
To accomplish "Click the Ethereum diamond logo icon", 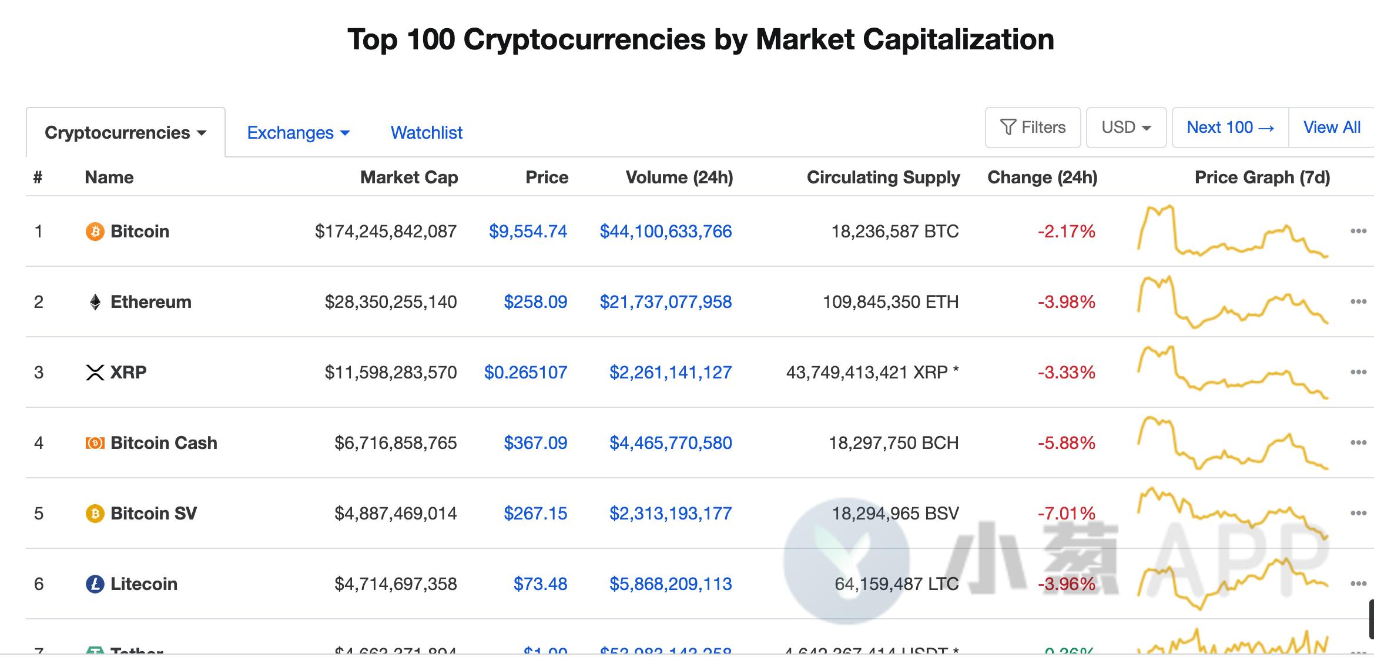I will click(95, 302).
